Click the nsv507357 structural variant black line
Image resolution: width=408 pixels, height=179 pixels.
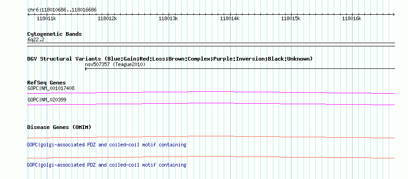click(240, 69)
